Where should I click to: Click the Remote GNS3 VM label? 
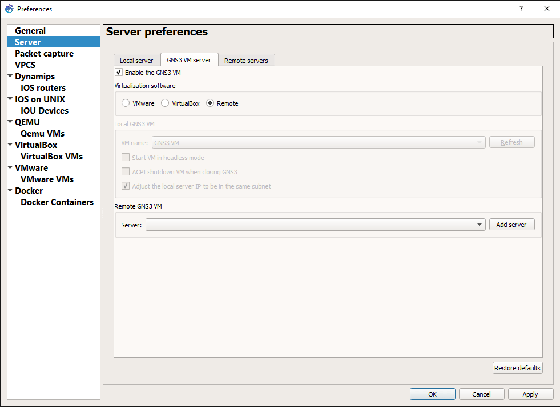(138, 206)
